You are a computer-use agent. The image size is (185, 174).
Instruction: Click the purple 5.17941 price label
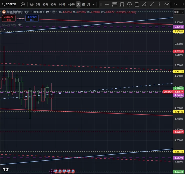pyautogui.click(x=178, y=27)
